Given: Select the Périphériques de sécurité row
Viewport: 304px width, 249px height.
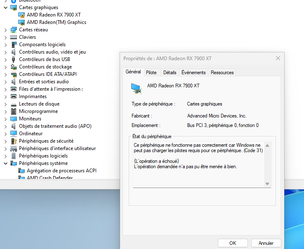Looking at the screenshot, I should click(x=46, y=141).
